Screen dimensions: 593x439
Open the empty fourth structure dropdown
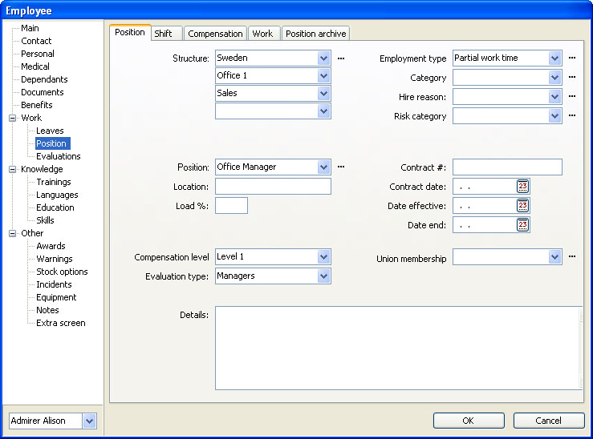pyautogui.click(x=323, y=111)
